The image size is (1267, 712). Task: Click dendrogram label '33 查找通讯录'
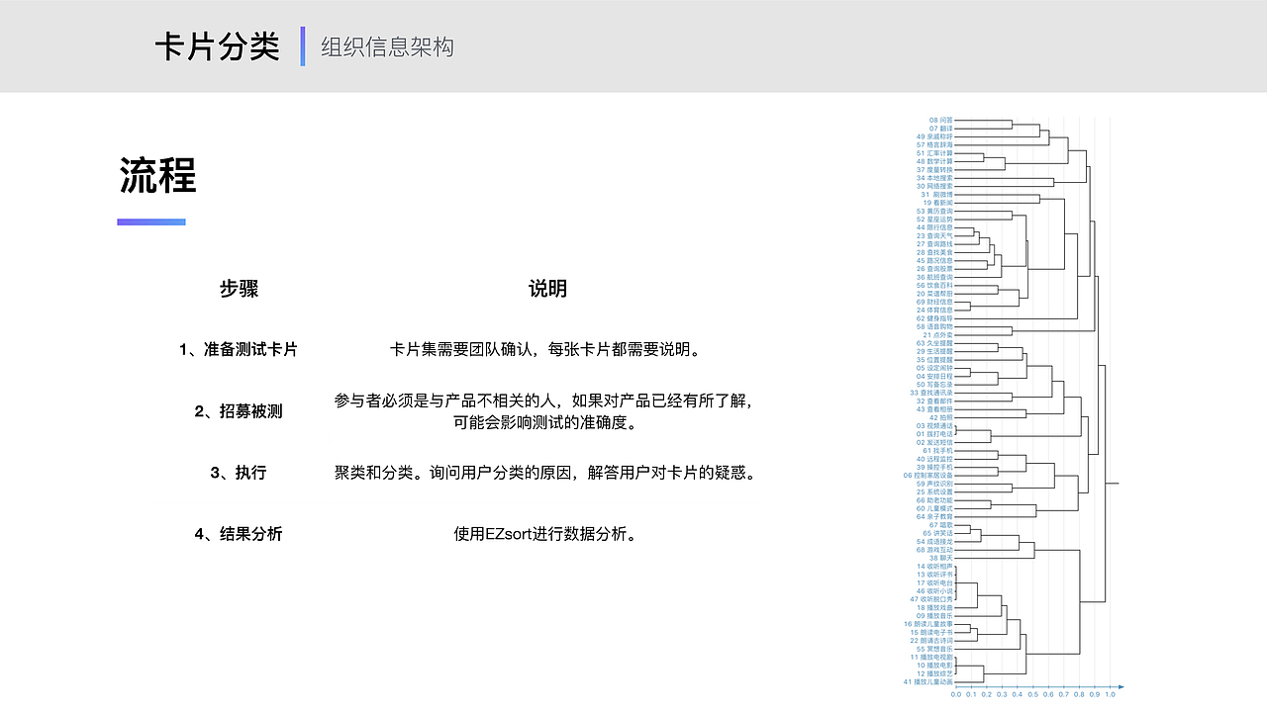point(931,393)
